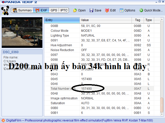
Task: Sort by the Value column header
Action: (106, 20)
